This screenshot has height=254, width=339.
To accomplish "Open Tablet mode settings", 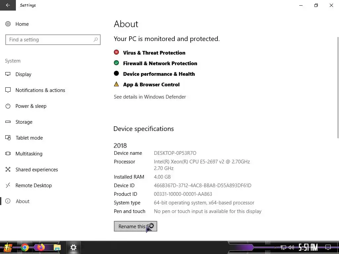I will point(29,138).
